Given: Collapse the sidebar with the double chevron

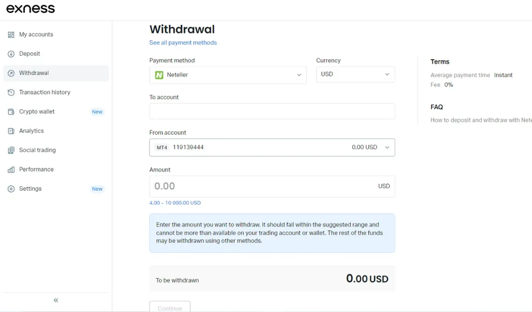Looking at the screenshot, I should (56, 300).
